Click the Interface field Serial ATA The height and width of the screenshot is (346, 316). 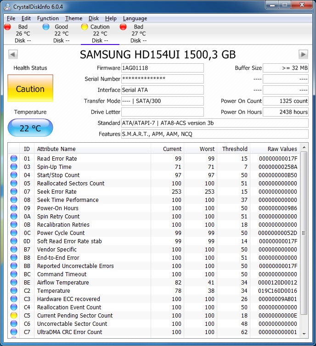[x=163, y=90]
